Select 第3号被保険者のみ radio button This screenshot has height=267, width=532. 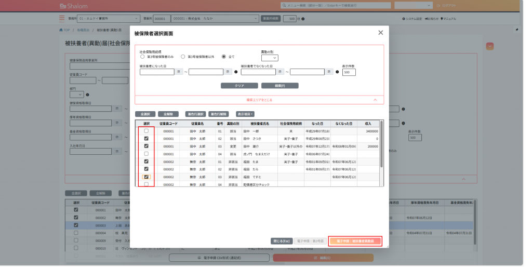tap(143, 57)
